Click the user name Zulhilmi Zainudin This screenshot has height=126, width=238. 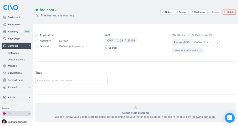point(18,122)
